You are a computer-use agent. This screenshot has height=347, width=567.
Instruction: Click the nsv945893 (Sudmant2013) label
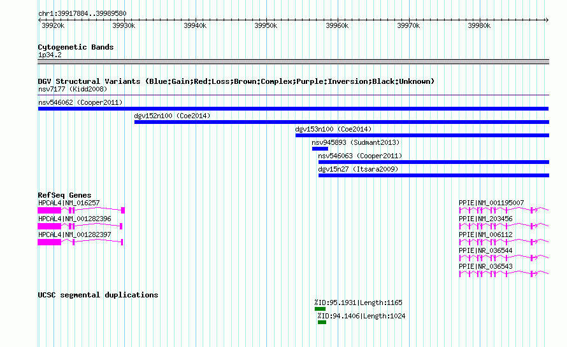click(356, 142)
